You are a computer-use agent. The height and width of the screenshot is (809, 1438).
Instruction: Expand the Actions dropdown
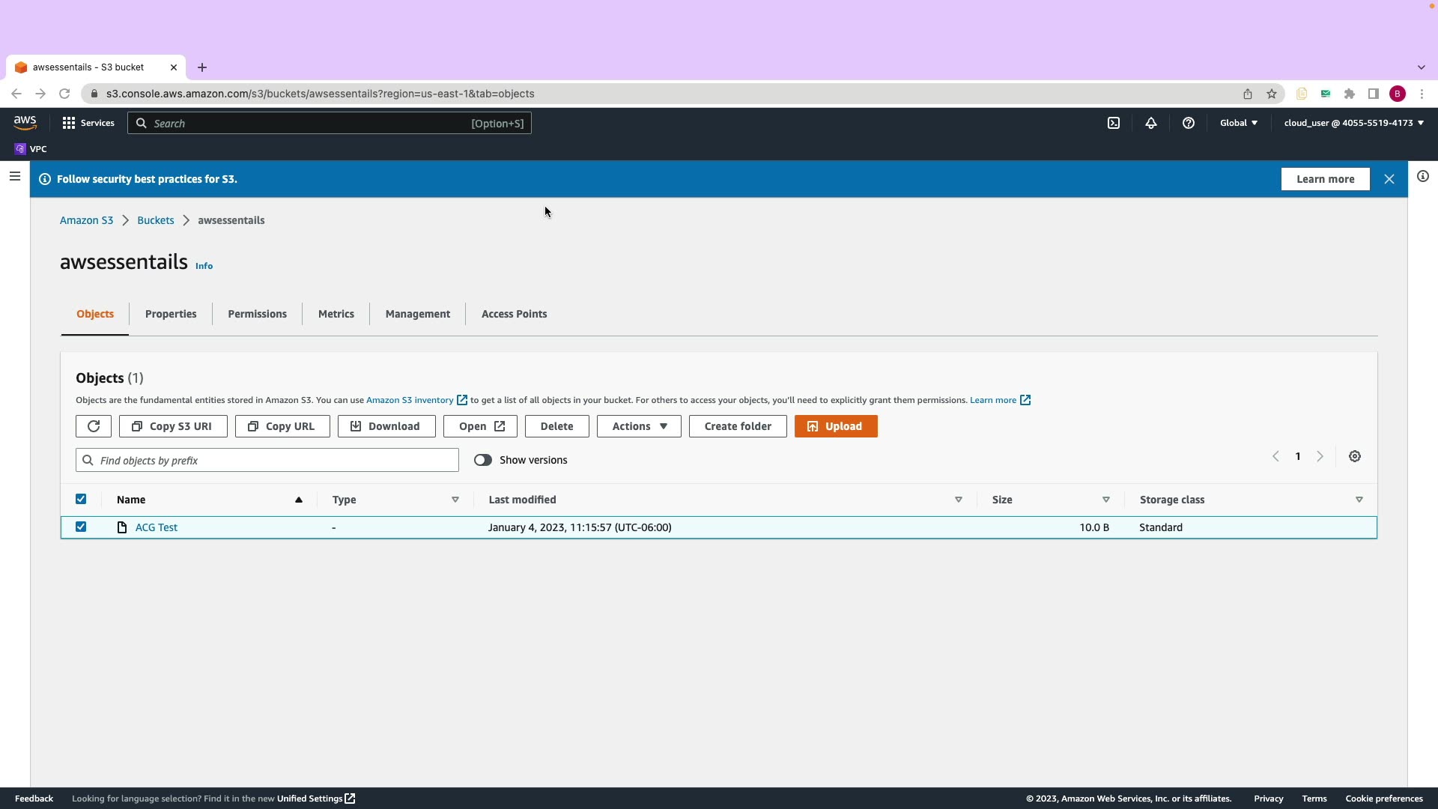coord(639,426)
